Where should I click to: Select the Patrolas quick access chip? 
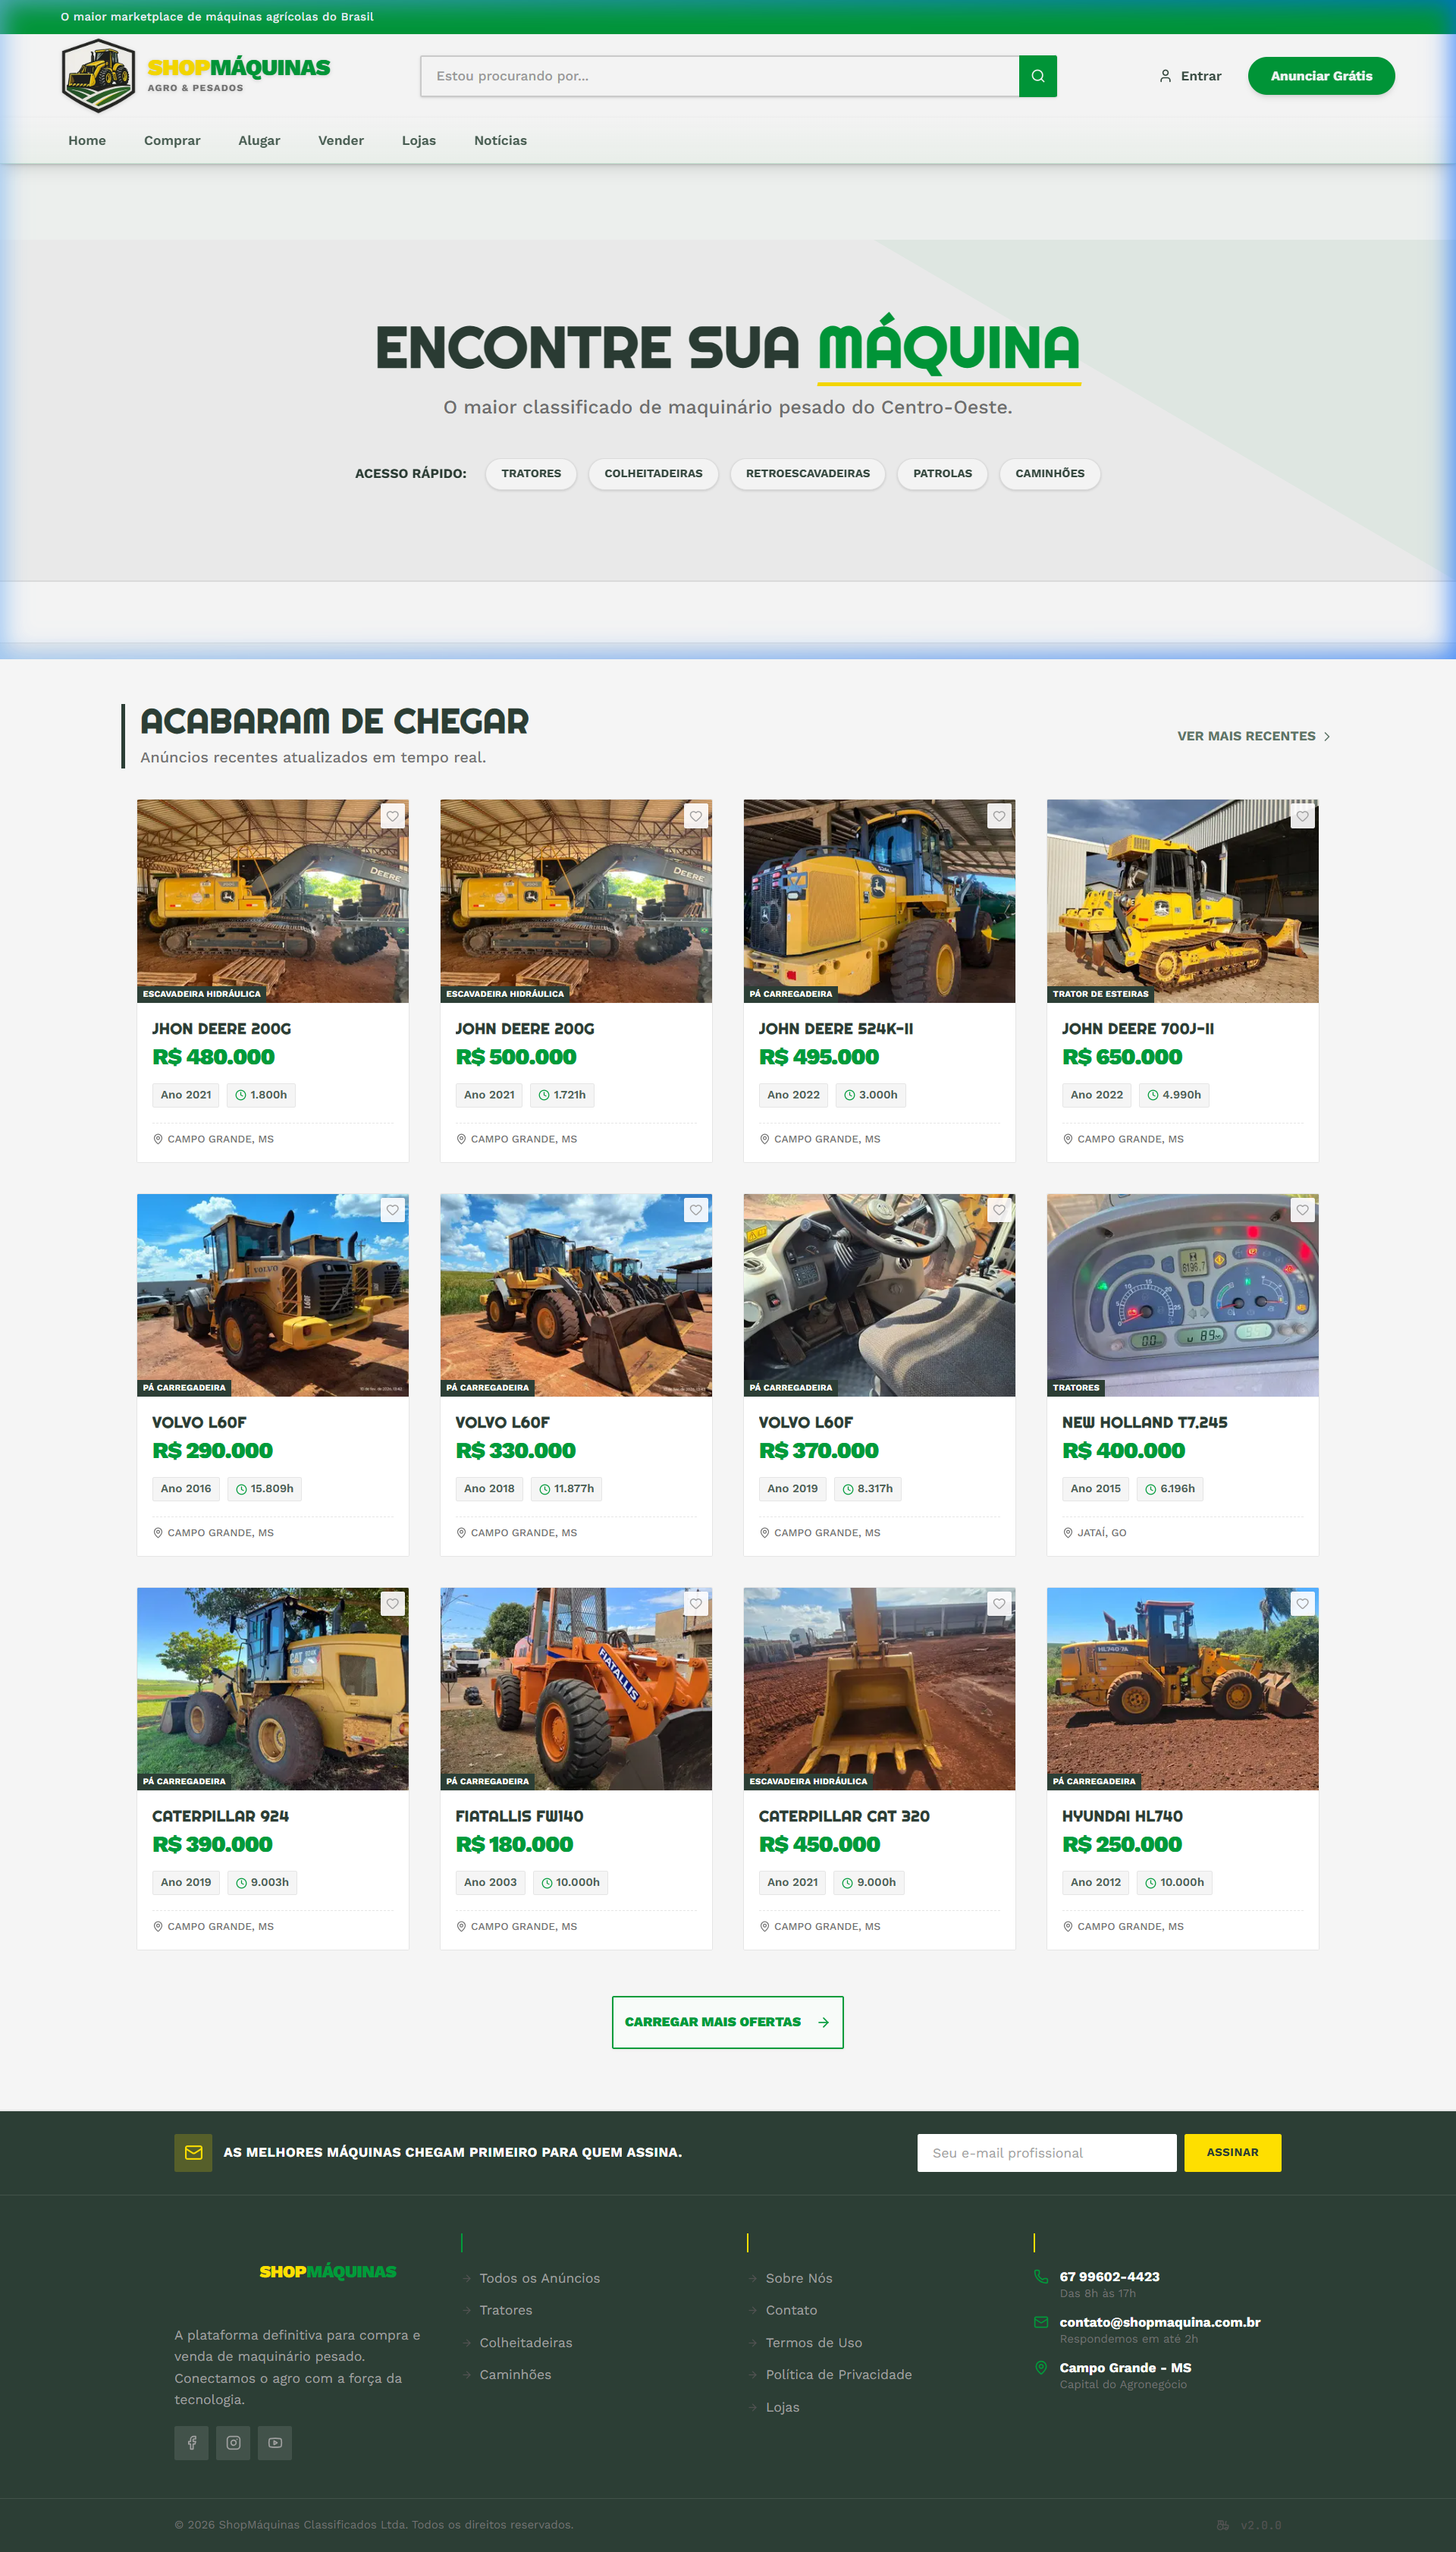click(x=942, y=474)
